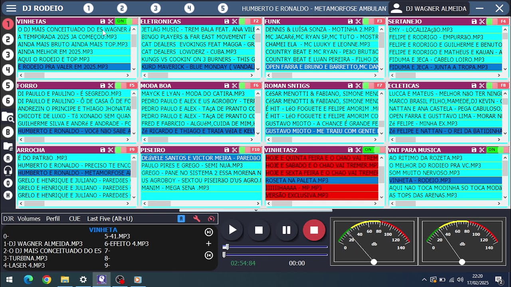Open the folder search icon in the sidebar

[8, 116]
